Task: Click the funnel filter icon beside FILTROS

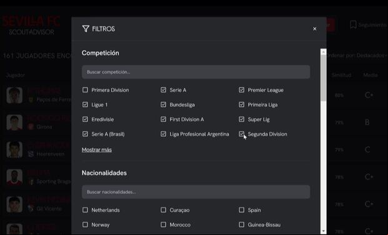Action: click(86, 29)
